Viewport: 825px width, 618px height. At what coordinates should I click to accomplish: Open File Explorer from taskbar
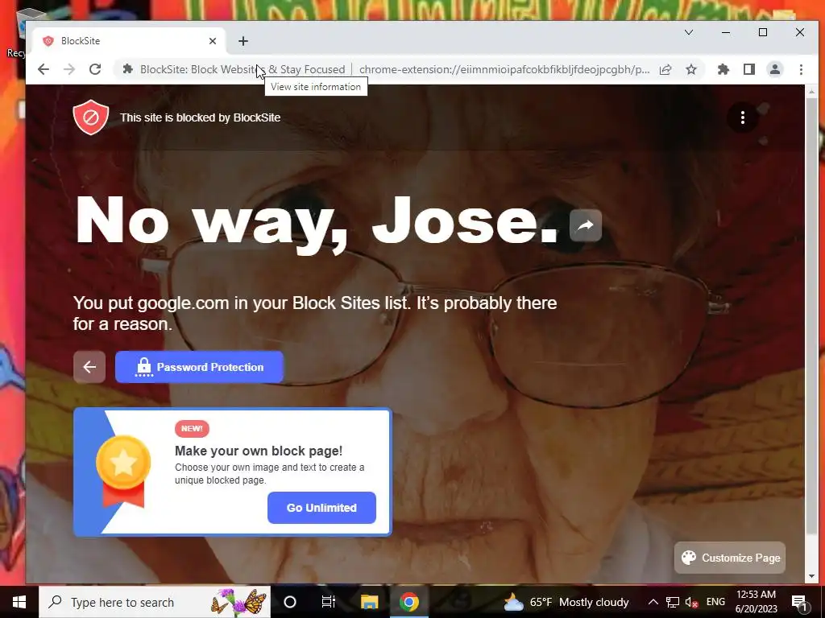(x=369, y=602)
